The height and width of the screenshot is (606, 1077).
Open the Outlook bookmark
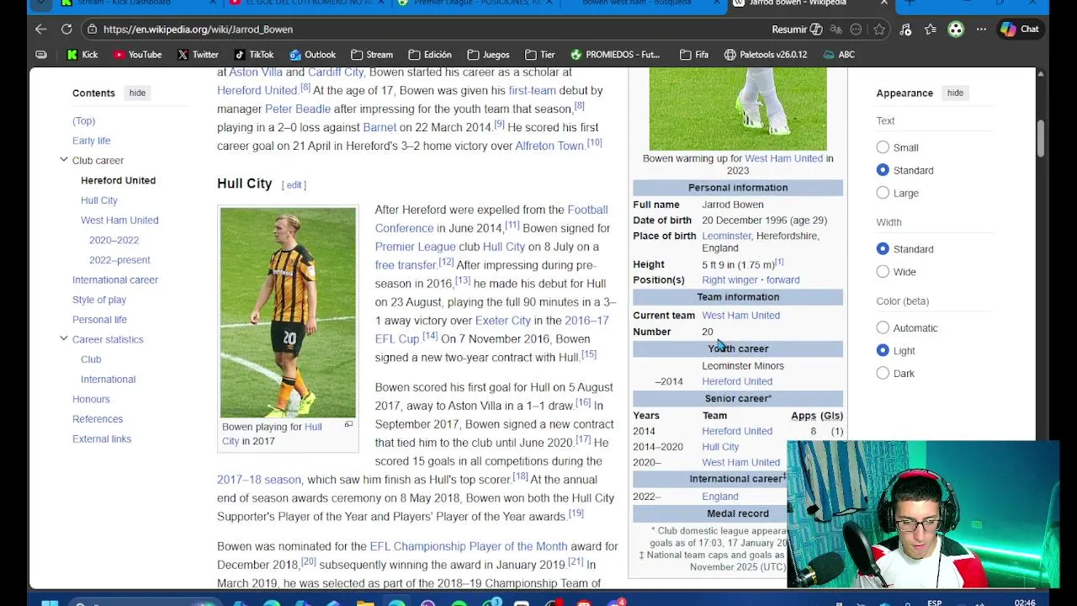click(312, 55)
